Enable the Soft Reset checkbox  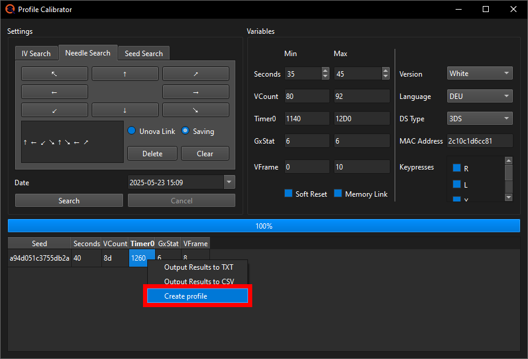tap(288, 194)
